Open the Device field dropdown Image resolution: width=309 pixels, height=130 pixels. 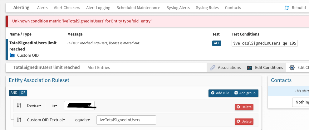click(34, 106)
